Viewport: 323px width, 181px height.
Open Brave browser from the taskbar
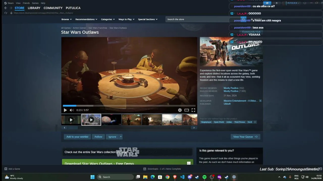click(175, 177)
